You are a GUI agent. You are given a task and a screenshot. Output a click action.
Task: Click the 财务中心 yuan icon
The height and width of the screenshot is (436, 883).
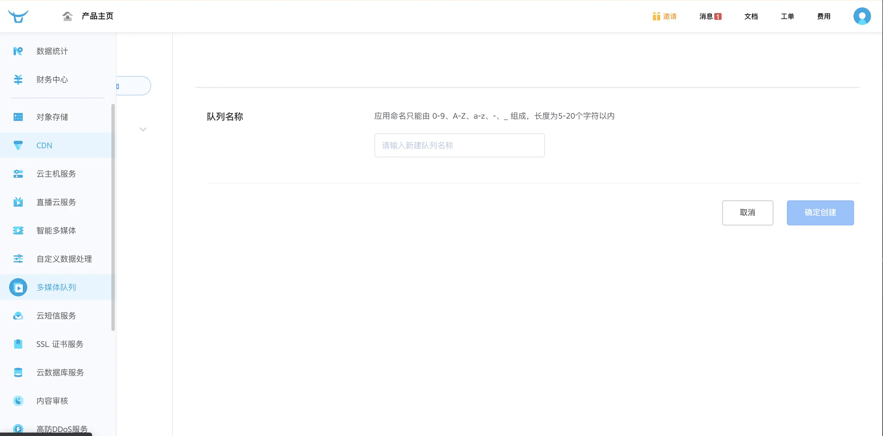coord(18,79)
